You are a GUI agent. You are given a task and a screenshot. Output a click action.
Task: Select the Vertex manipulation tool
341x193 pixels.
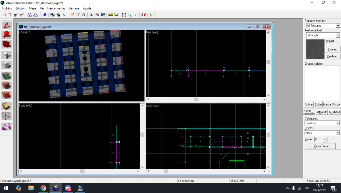[x=6, y=116]
